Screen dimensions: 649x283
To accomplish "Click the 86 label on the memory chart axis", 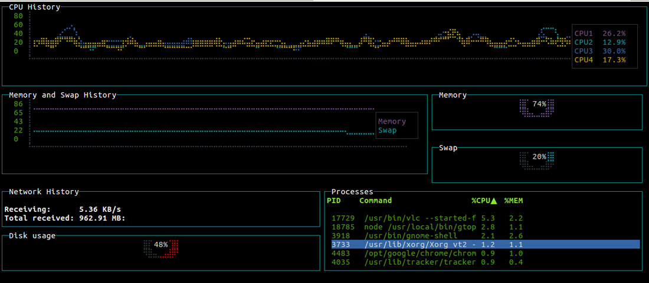I will pyautogui.click(x=18, y=104).
